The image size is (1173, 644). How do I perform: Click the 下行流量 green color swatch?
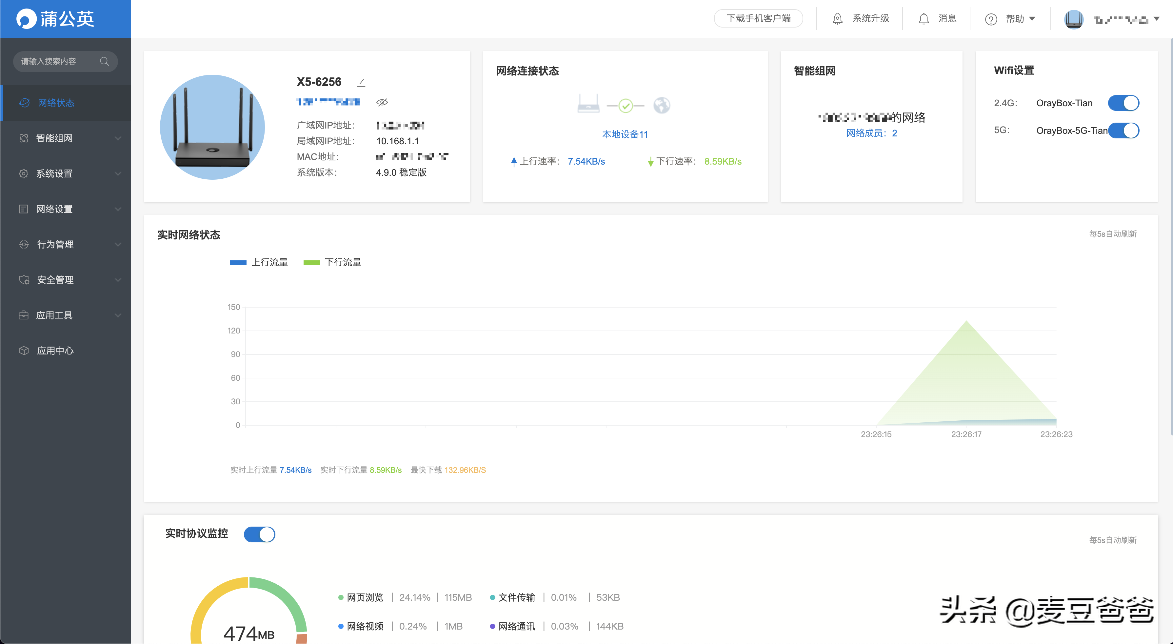point(311,262)
